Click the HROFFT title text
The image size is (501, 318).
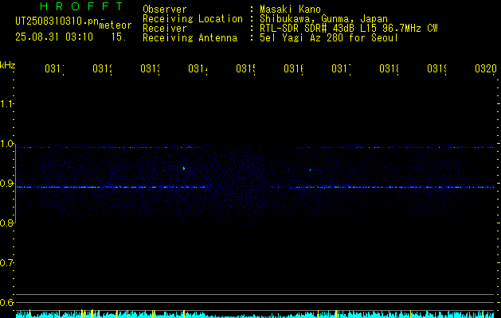click(x=82, y=6)
